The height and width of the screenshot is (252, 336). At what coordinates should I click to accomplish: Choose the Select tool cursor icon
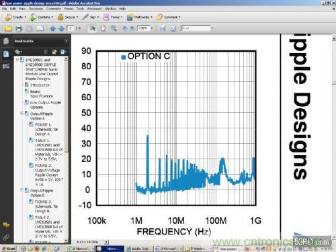(93, 28)
